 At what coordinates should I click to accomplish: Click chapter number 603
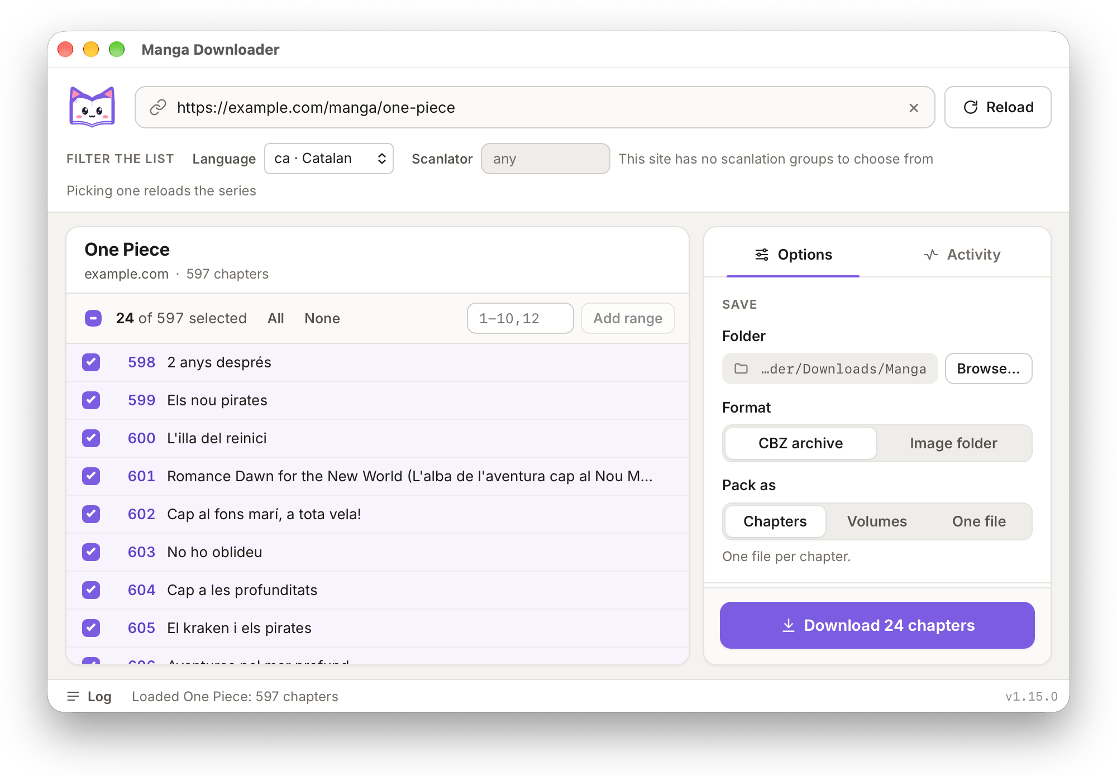pyautogui.click(x=141, y=552)
